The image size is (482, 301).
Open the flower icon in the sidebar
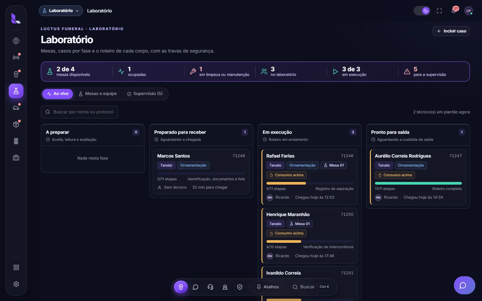tap(16, 141)
